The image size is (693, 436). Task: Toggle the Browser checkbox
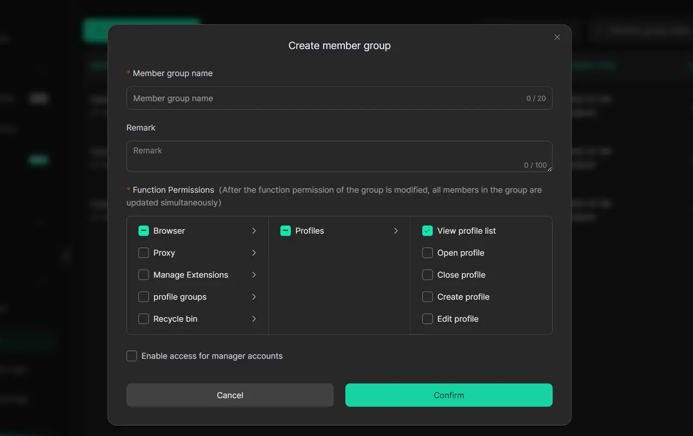tap(143, 231)
